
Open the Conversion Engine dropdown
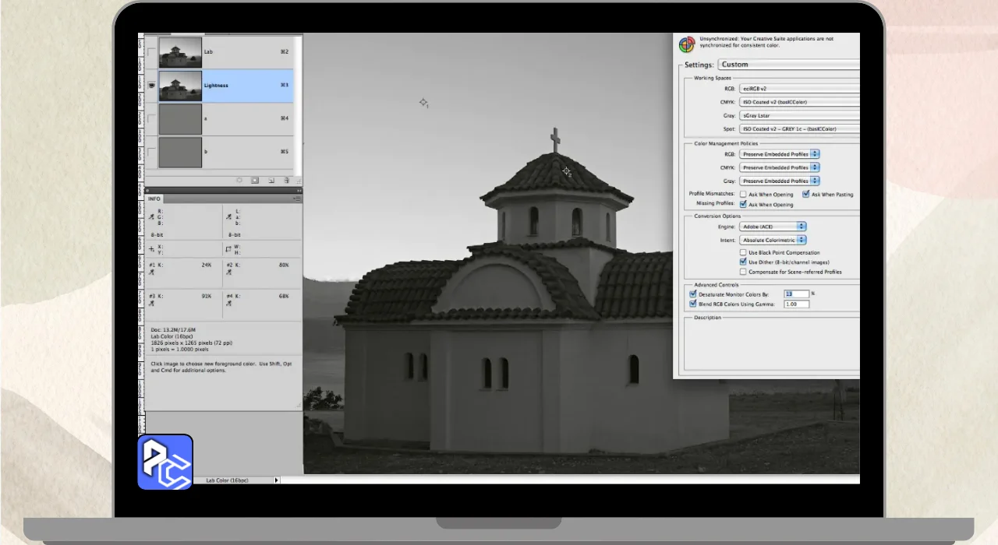pyautogui.click(x=772, y=227)
